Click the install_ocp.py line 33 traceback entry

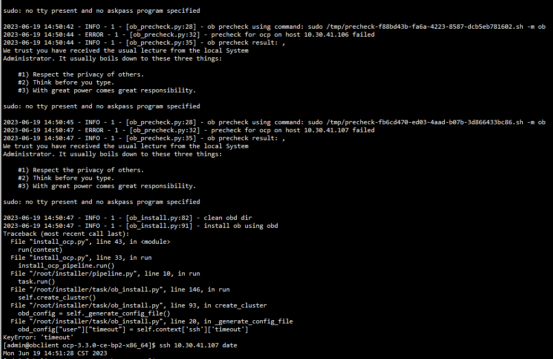pos(81,258)
